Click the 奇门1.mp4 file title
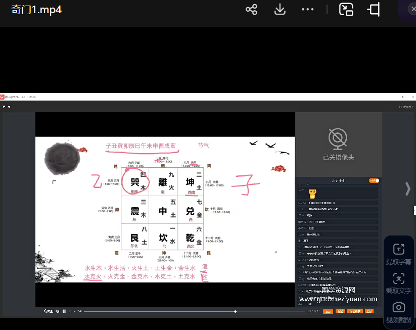The image size is (416, 330). pos(36,10)
